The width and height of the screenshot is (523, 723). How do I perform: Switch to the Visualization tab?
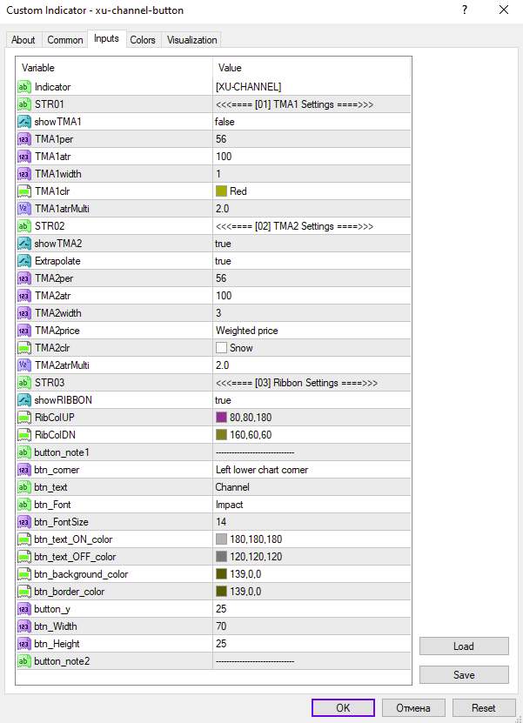[x=191, y=40]
